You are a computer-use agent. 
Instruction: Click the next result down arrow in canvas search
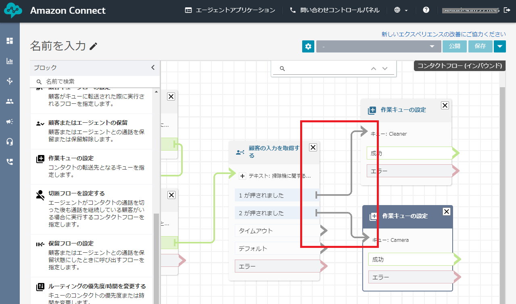coord(385,69)
